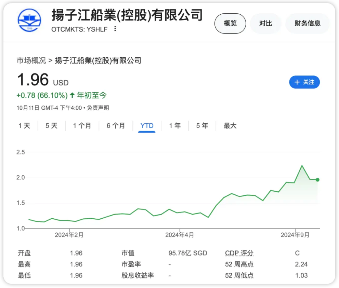
Task: Click the 52 周高点 label
Action: point(239,264)
